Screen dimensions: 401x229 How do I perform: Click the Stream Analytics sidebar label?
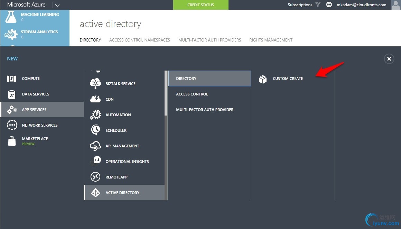(39, 32)
